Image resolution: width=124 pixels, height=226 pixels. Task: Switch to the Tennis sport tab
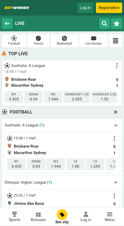[x=38, y=41]
